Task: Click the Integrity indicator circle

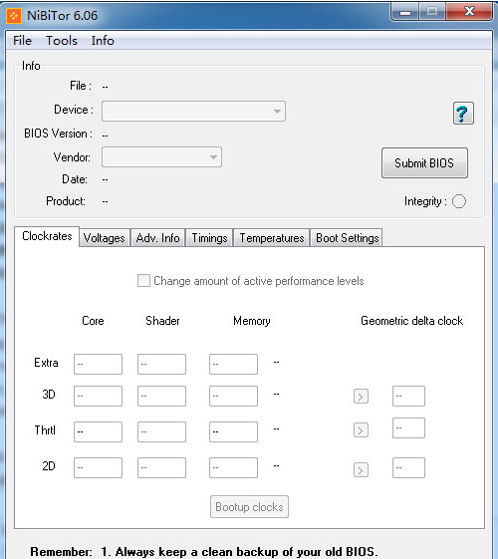Action: coord(459,201)
